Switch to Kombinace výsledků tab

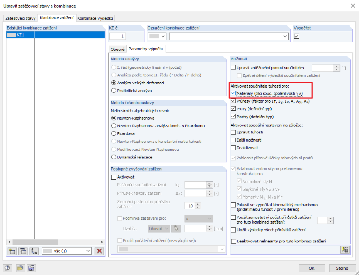[x=95, y=18]
